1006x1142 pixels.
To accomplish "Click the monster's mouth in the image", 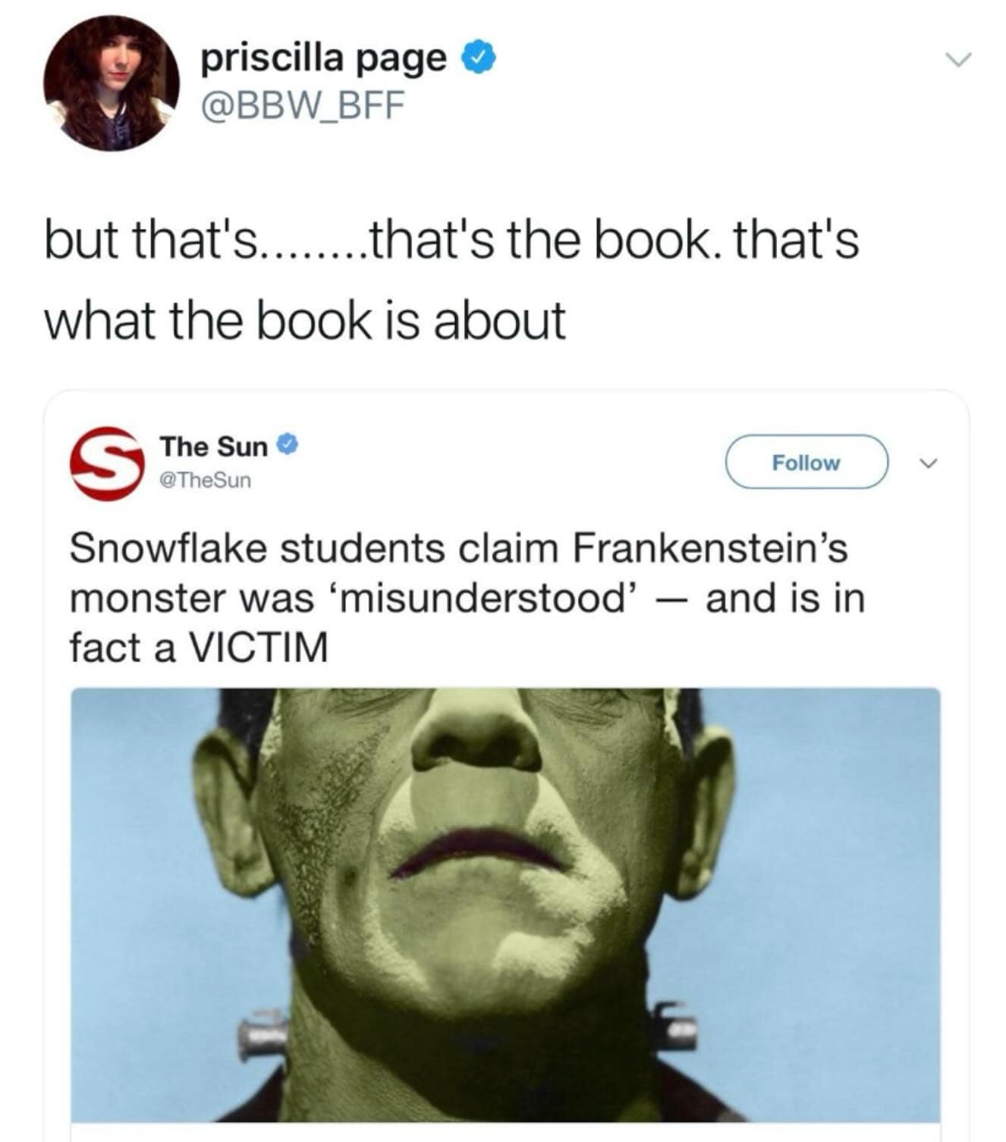I will (x=479, y=851).
